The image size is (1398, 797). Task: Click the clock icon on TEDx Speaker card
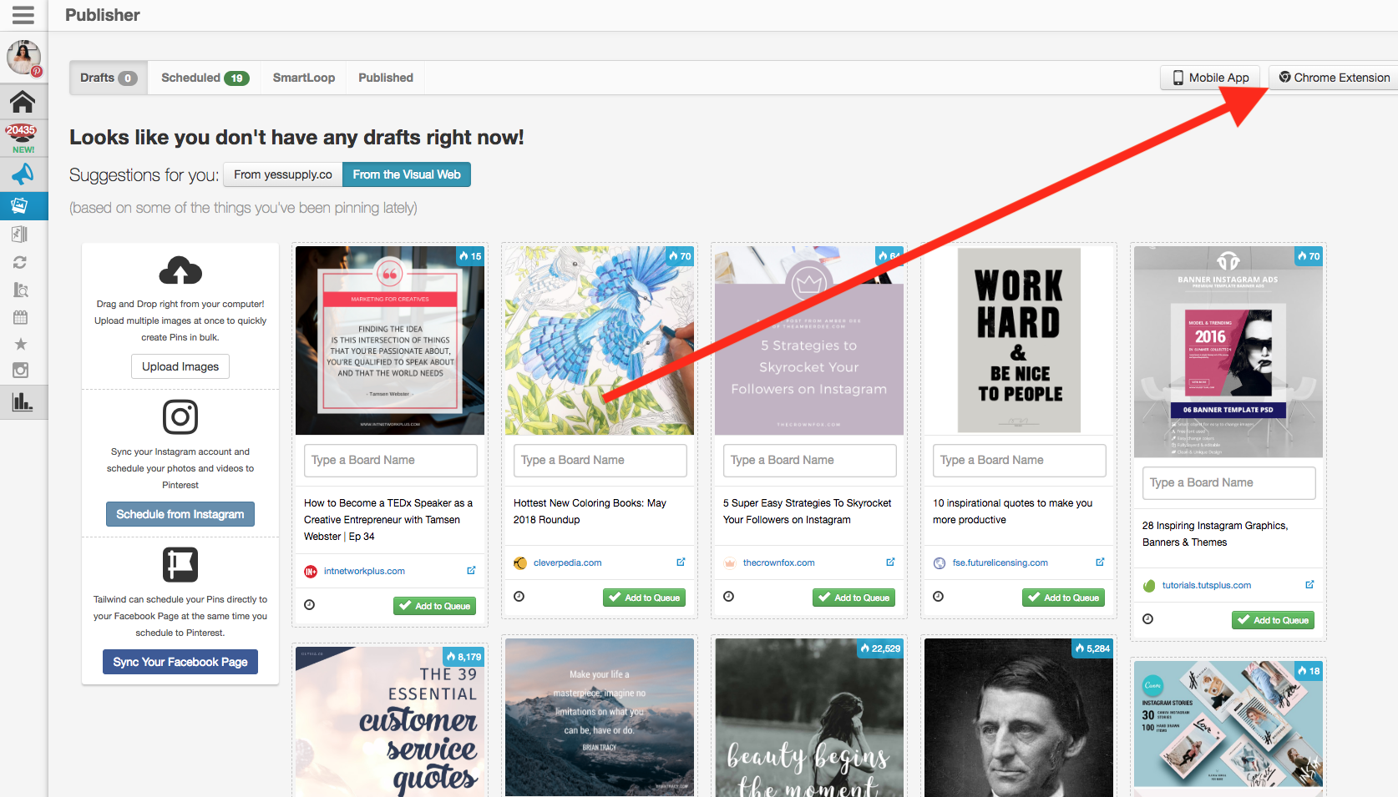pos(310,605)
